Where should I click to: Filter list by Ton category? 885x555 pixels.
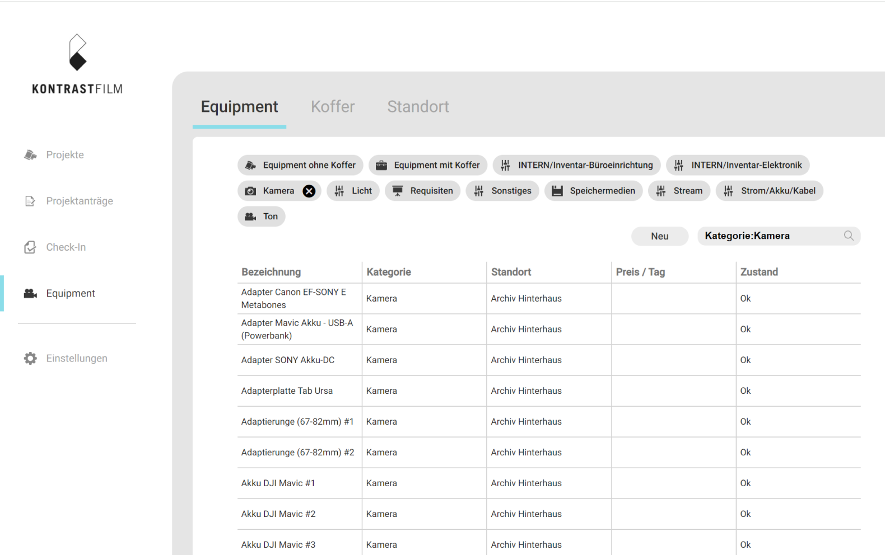point(262,217)
